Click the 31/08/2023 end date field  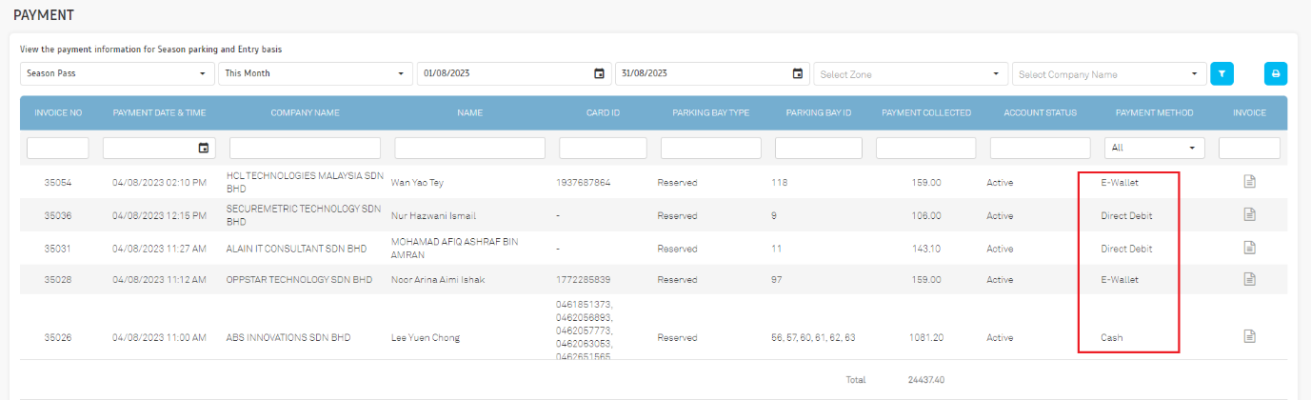click(713, 74)
